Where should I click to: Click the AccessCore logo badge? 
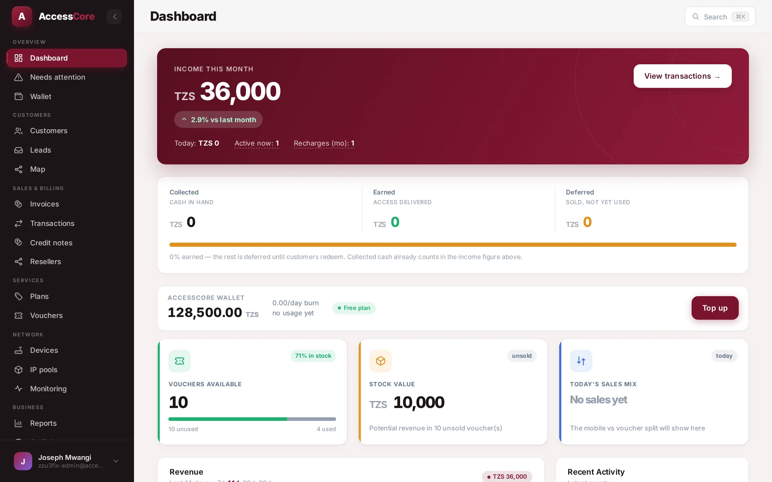(x=22, y=16)
